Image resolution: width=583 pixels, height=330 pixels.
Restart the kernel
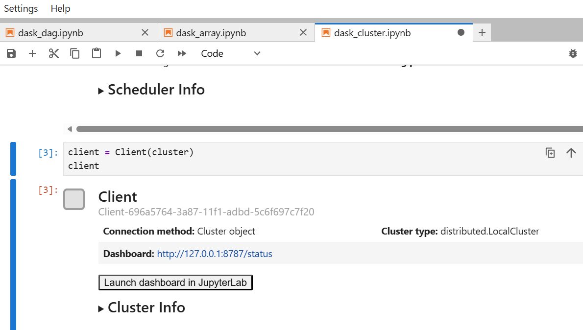pyautogui.click(x=160, y=53)
